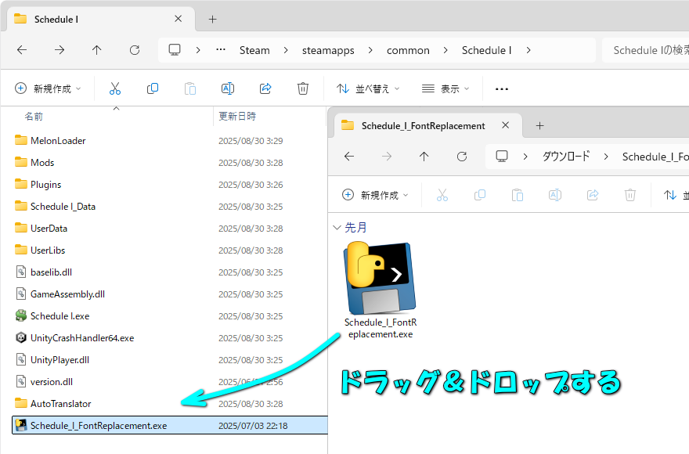Select the baselib.dll file
The height and width of the screenshot is (454, 689).
pos(51,272)
